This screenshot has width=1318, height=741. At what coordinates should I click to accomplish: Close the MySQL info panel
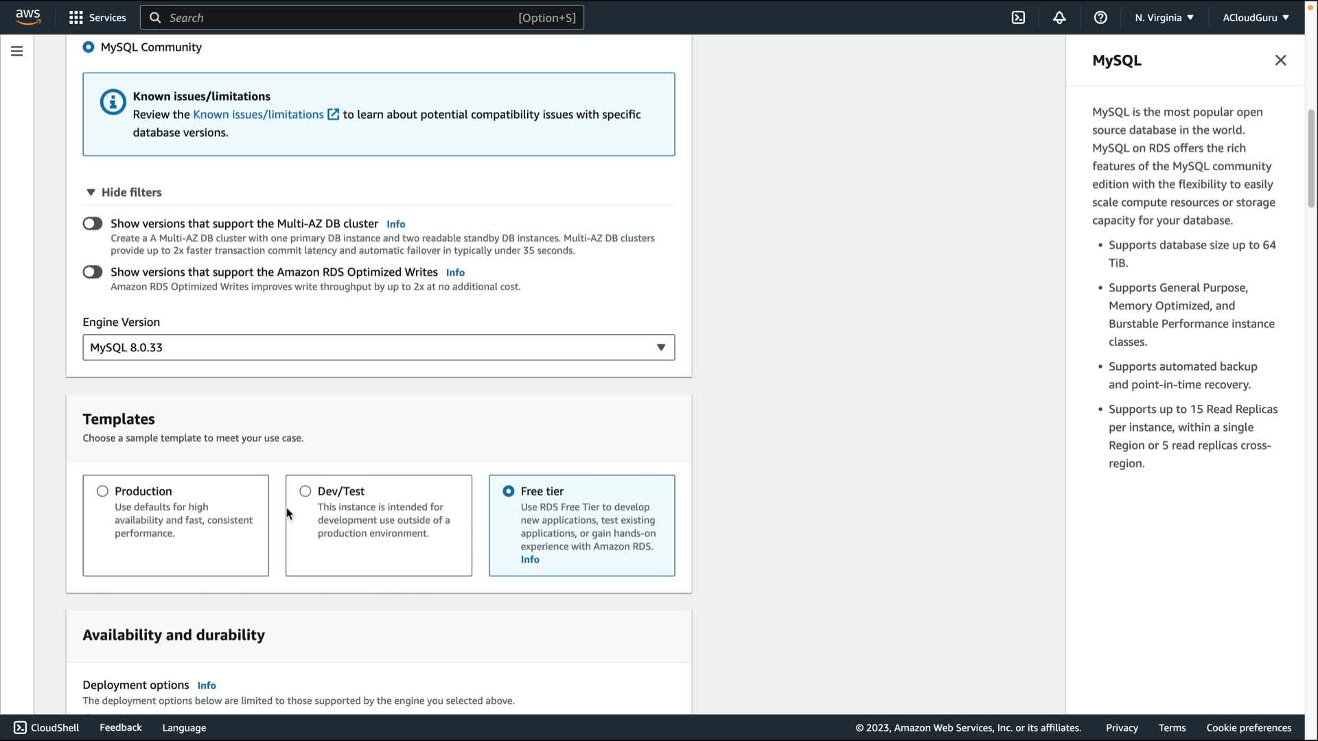click(x=1280, y=60)
